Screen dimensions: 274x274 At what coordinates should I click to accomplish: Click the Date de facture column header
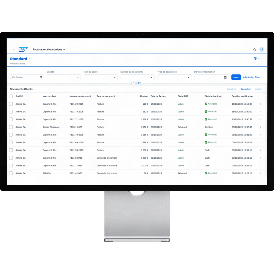tap(158, 96)
